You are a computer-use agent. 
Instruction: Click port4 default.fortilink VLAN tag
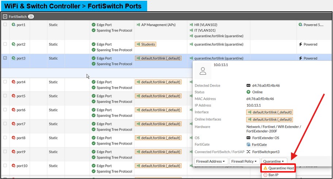[x=158, y=82]
